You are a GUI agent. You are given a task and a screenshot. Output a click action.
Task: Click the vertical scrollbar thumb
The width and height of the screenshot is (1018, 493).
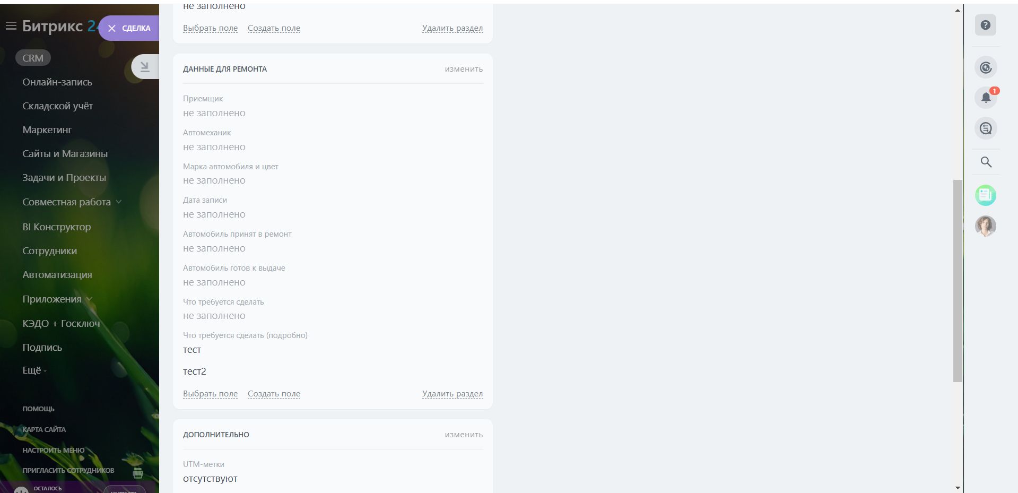click(x=958, y=281)
